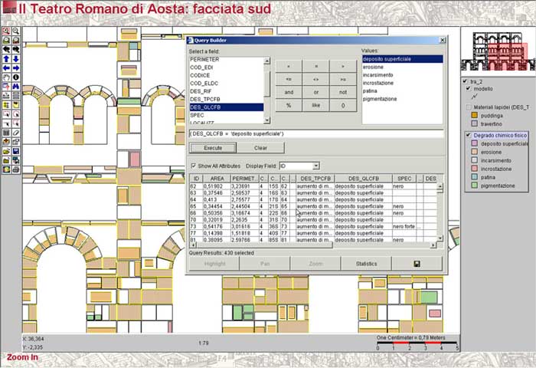This screenshot has width=536, height=368.
Task: Click the puddinga color swatch in legend
Action: pos(474,115)
